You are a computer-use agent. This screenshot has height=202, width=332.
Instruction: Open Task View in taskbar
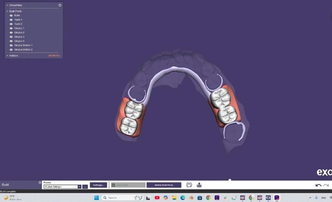[x=148, y=198]
